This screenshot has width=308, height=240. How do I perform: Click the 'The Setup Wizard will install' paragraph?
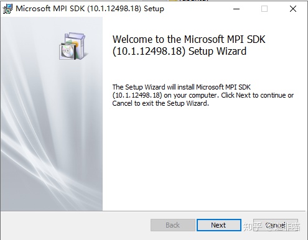[x=203, y=95]
